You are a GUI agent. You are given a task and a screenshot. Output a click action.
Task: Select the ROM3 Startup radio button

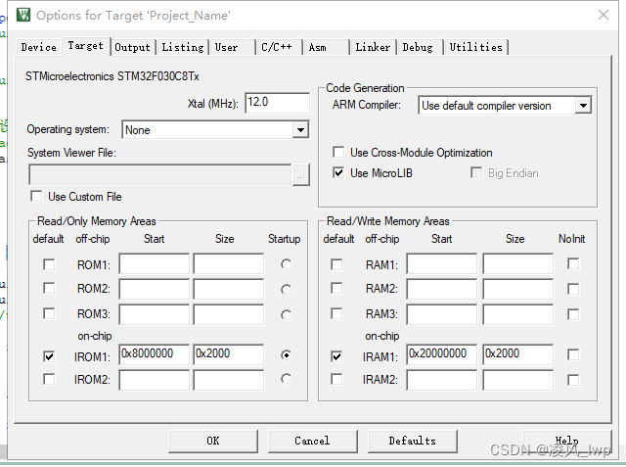click(x=286, y=315)
